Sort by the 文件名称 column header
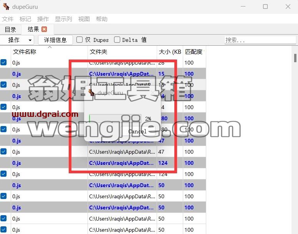This screenshot has height=234, width=298. coord(50,51)
